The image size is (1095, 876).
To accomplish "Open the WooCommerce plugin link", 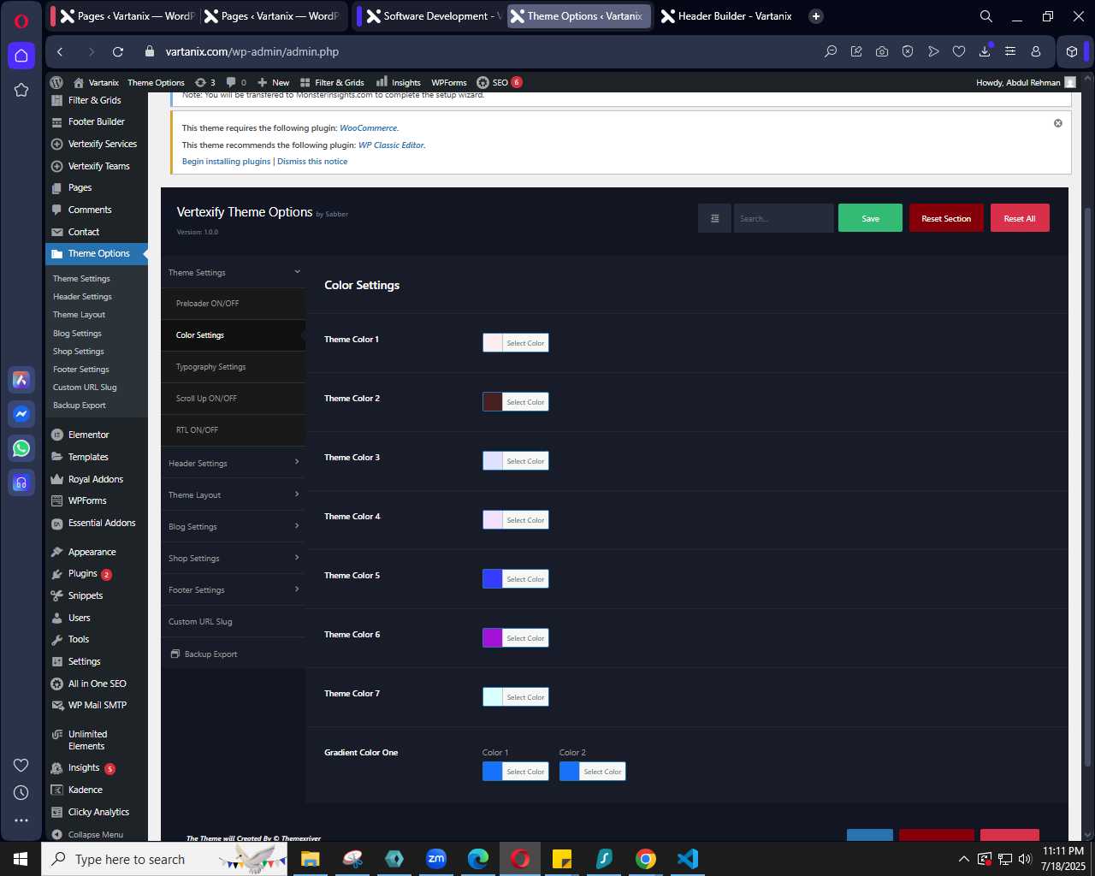I will coord(368,128).
